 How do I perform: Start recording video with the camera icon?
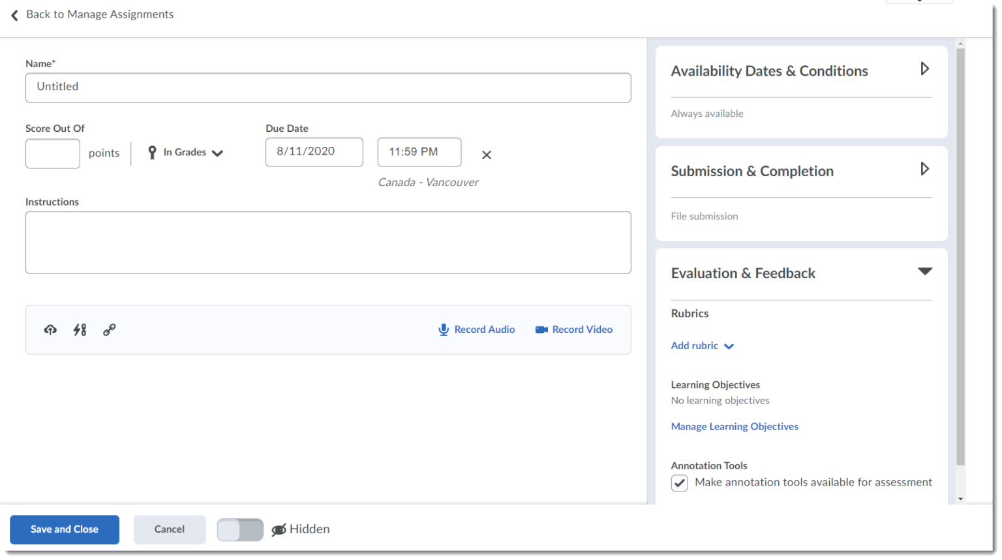pyautogui.click(x=541, y=330)
